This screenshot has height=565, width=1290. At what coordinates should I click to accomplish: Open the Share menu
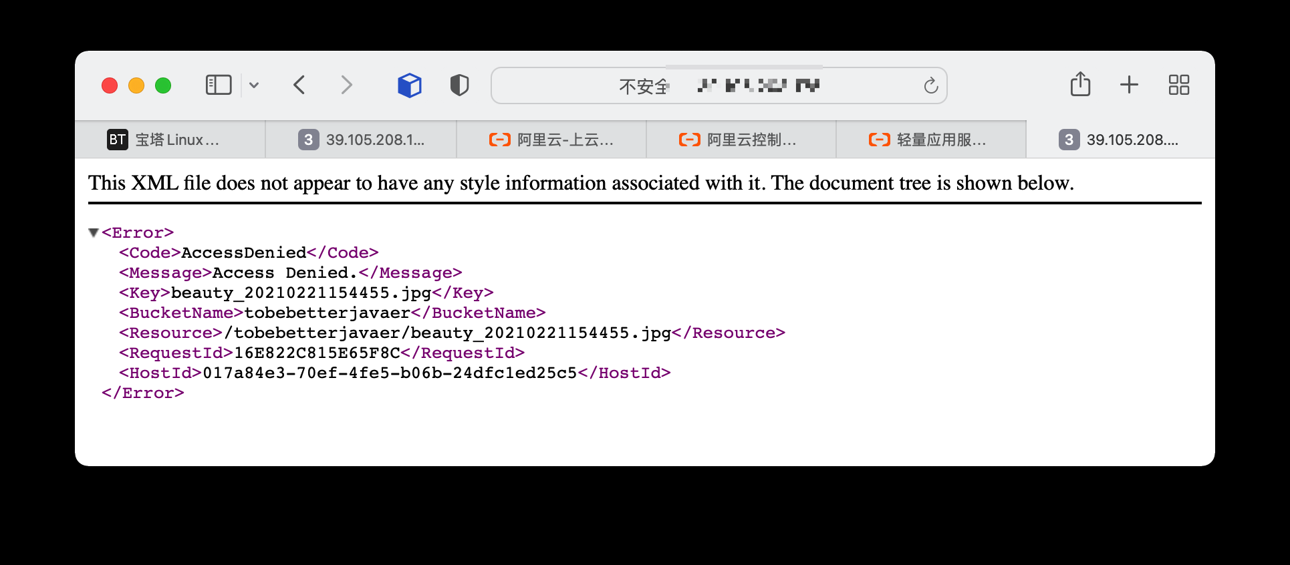1080,85
